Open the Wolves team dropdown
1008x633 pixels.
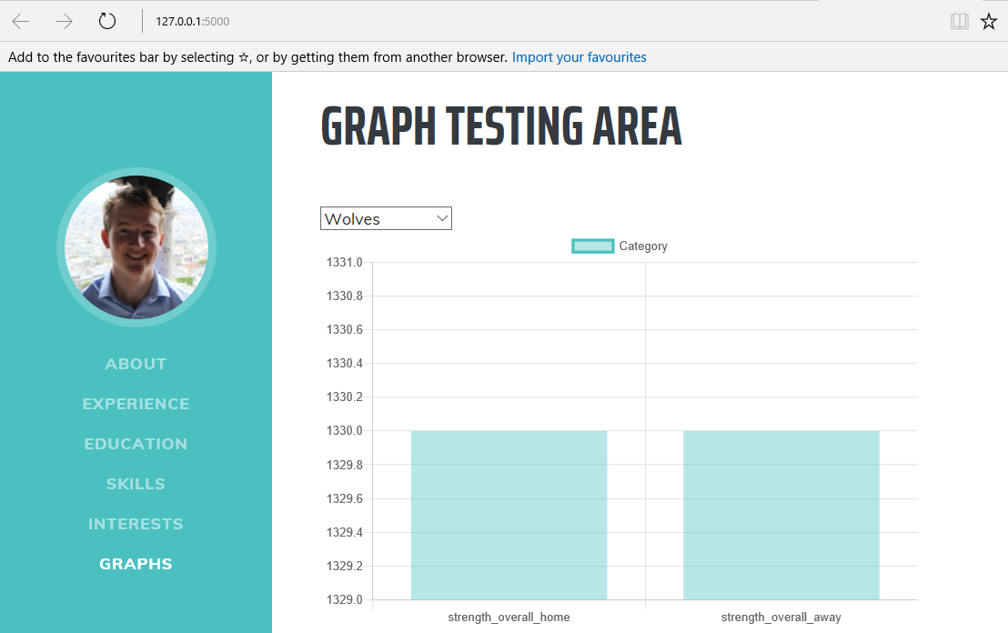pyautogui.click(x=386, y=218)
